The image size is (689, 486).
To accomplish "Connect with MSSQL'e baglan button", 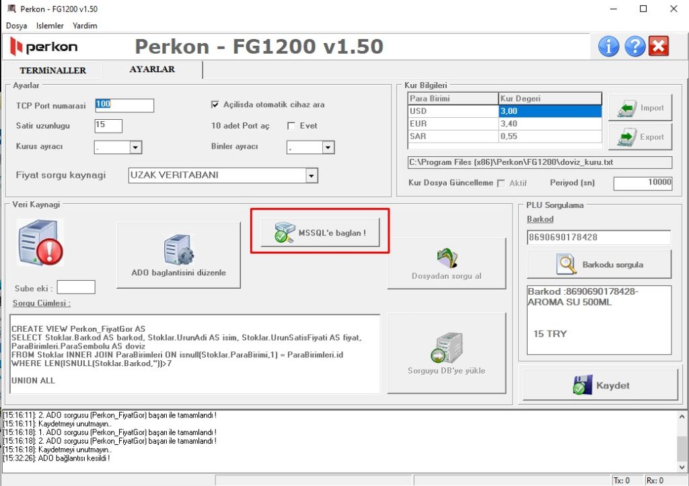I will click(x=320, y=232).
